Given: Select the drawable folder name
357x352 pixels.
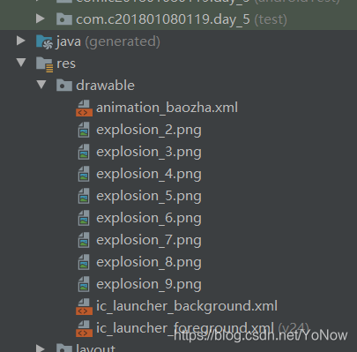Looking at the screenshot, I should click(105, 86).
